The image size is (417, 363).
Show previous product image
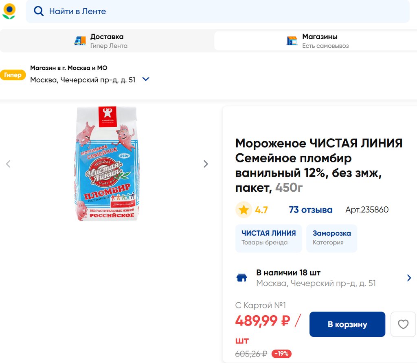coord(8,164)
